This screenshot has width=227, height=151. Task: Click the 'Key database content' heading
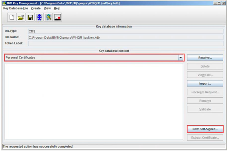tap(114, 51)
